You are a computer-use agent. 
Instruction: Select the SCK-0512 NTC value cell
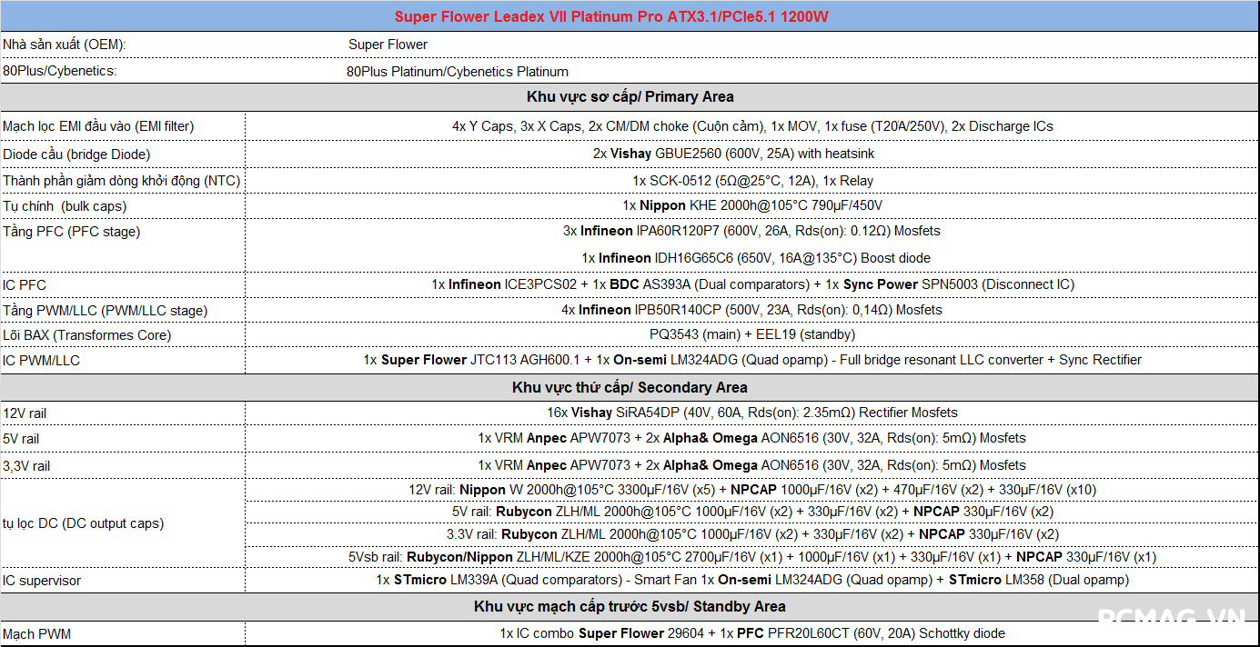coord(751,181)
